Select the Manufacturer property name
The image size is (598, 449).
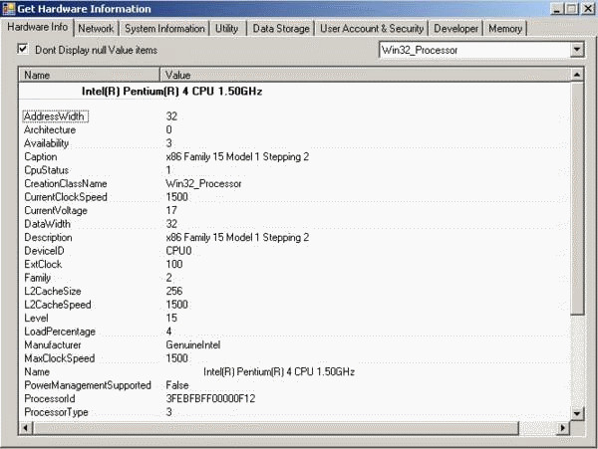tap(53, 344)
